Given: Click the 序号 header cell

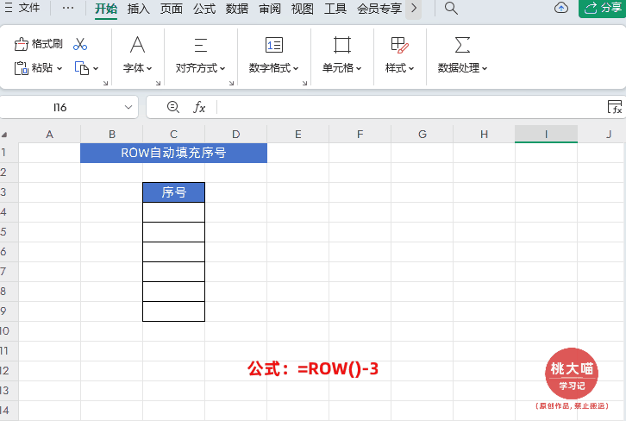Looking at the screenshot, I should coord(173,192).
